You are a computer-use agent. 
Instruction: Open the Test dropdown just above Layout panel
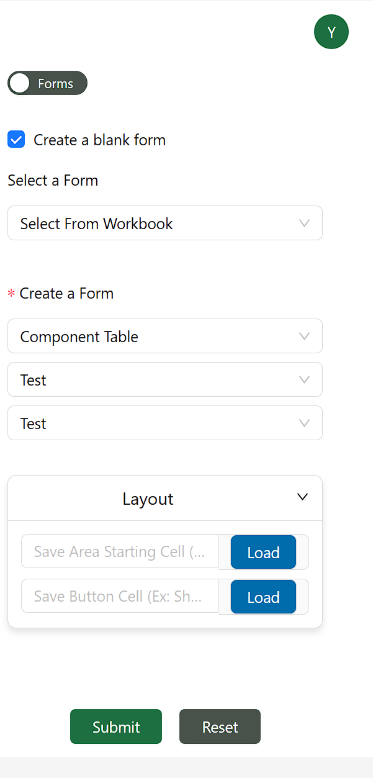(x=165, y=423)
